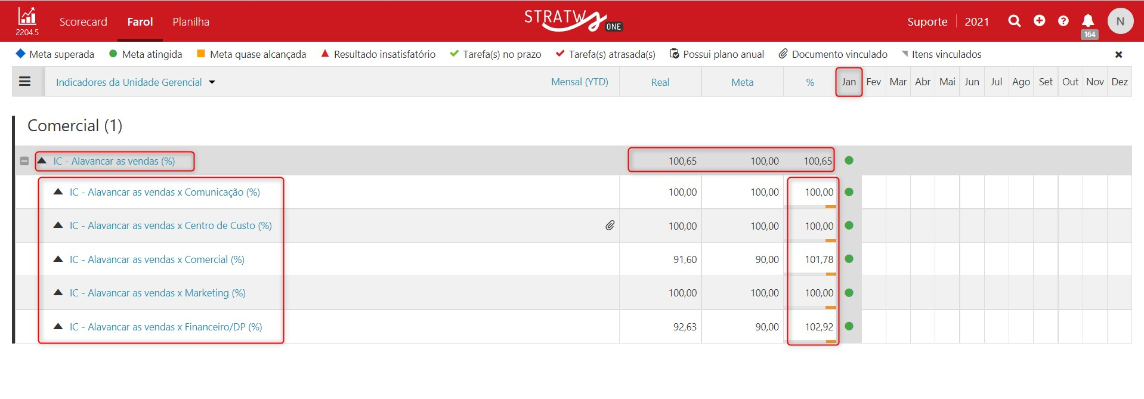The width and height of the screenshot is (1144, 399).
Task: Open the hamburger menu icon
Action: click(x=25, y=82)
